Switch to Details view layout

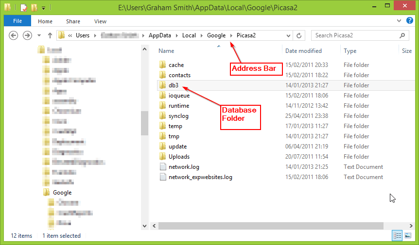(397, 235)
